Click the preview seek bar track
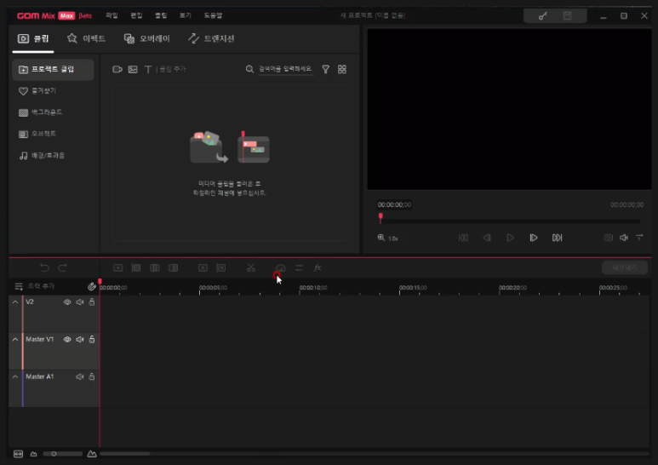 pyautogui.click(x=510, y=221)
